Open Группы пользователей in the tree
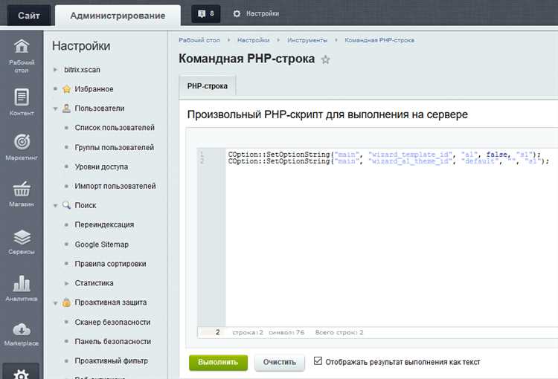The image size is (558, 379). point(115,147)
